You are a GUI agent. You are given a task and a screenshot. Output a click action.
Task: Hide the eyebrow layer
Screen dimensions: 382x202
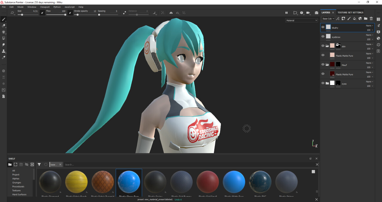click(323, 36)
